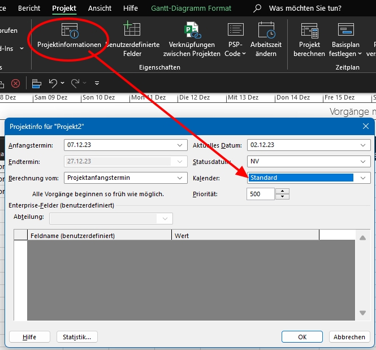Switch to Gantt-Diagramm Format tab
The width and height of the screenshot is (376, 350).
click(x=191, y=8)
